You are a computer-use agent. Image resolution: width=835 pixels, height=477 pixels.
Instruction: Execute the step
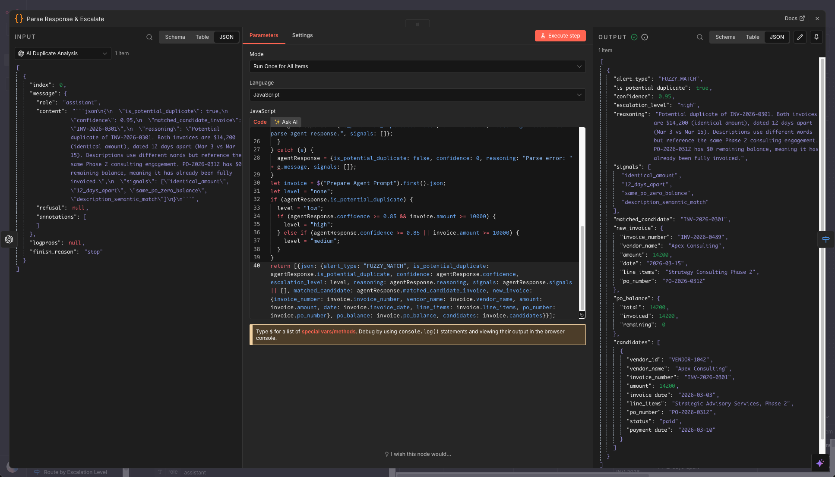pyautogui.click(x=560, y=36)
